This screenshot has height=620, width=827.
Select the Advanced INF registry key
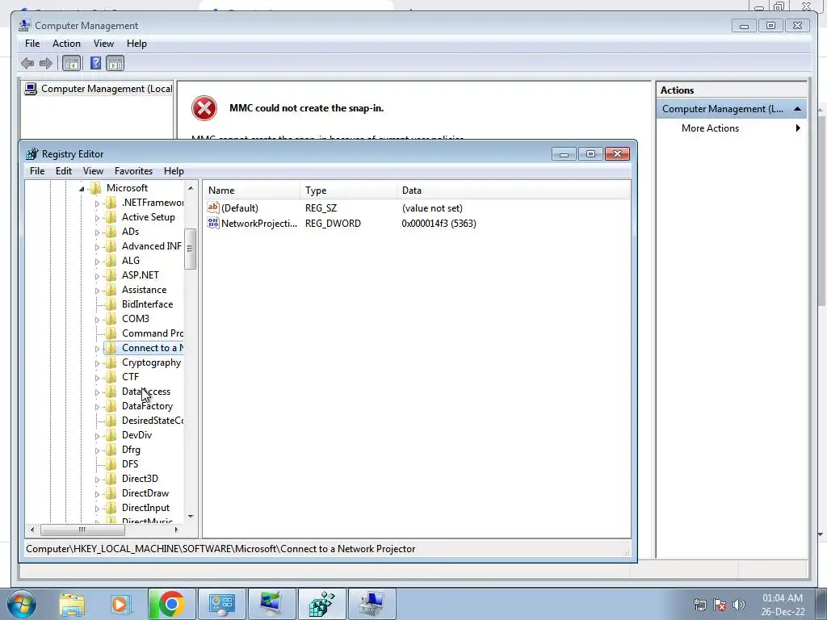[x=151, y=246]
